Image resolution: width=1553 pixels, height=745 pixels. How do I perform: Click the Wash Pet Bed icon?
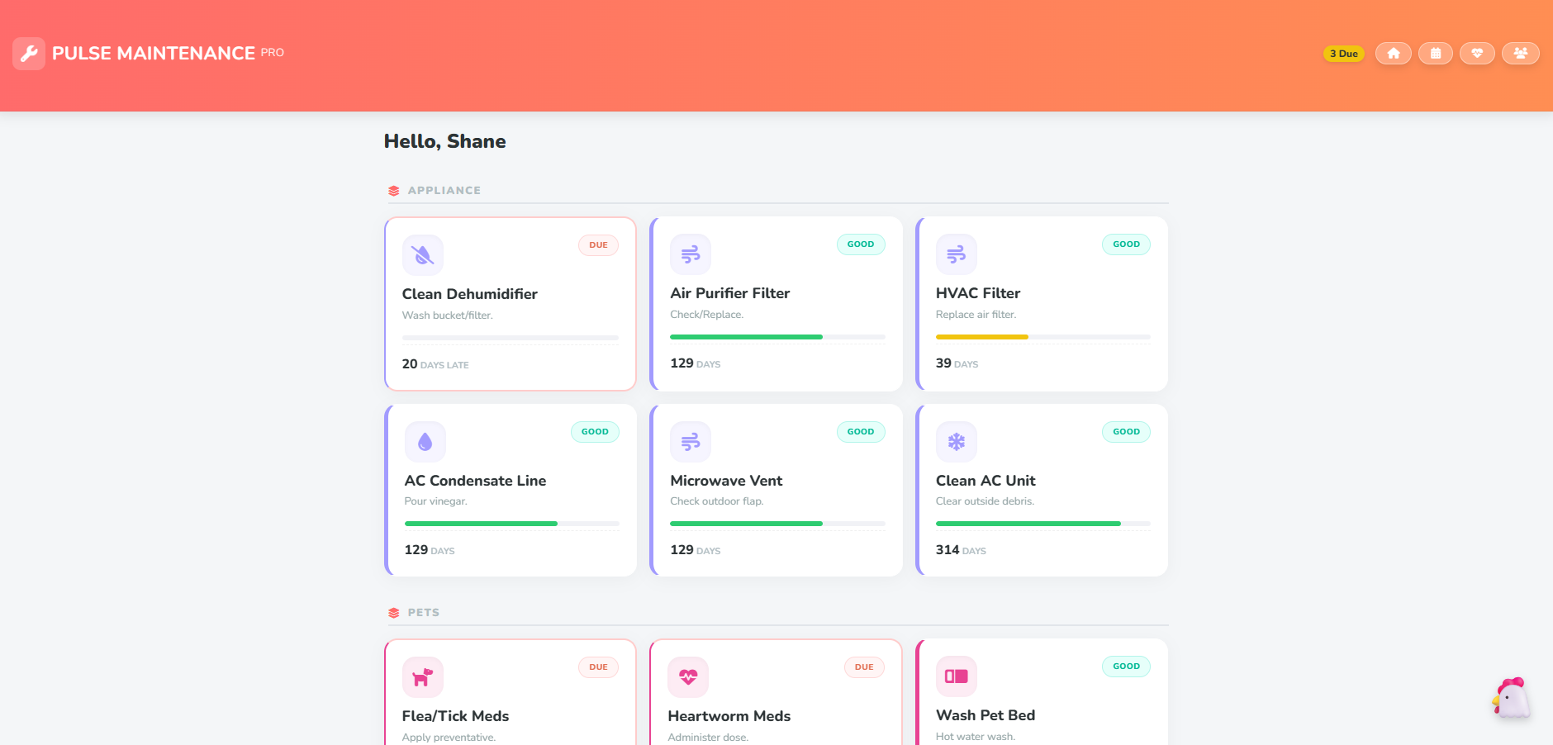956,676
